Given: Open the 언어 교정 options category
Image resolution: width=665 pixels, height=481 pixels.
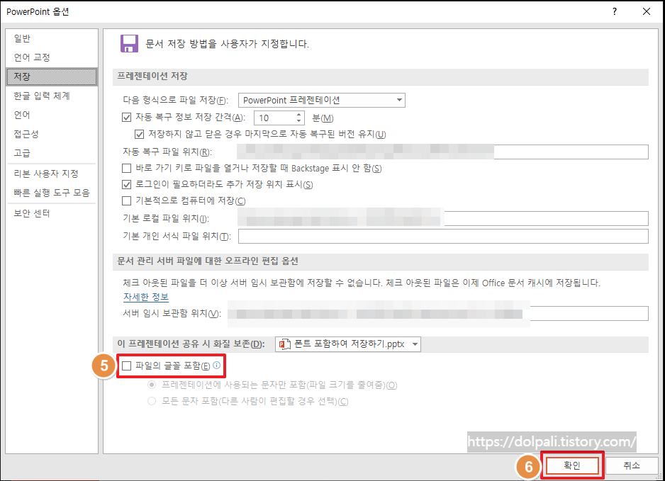Looking at the screenshot, I should point(52,57).
